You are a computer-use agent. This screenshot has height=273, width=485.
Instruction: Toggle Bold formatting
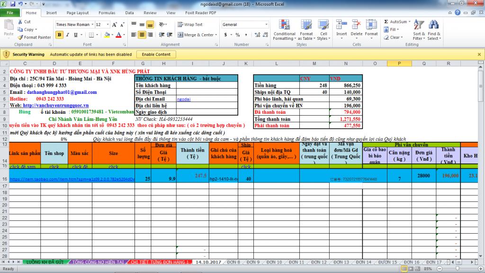pyautogui.click(x=59, y=35)
